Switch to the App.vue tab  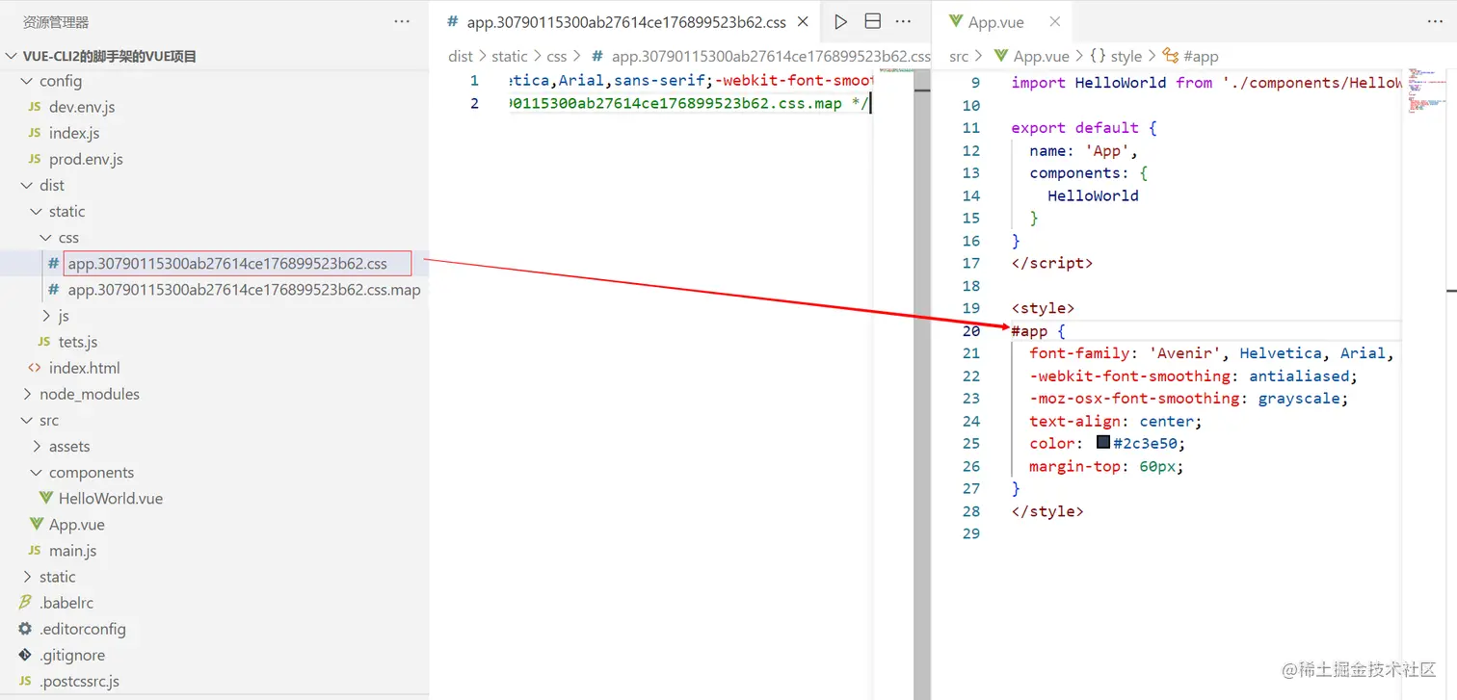996,21
